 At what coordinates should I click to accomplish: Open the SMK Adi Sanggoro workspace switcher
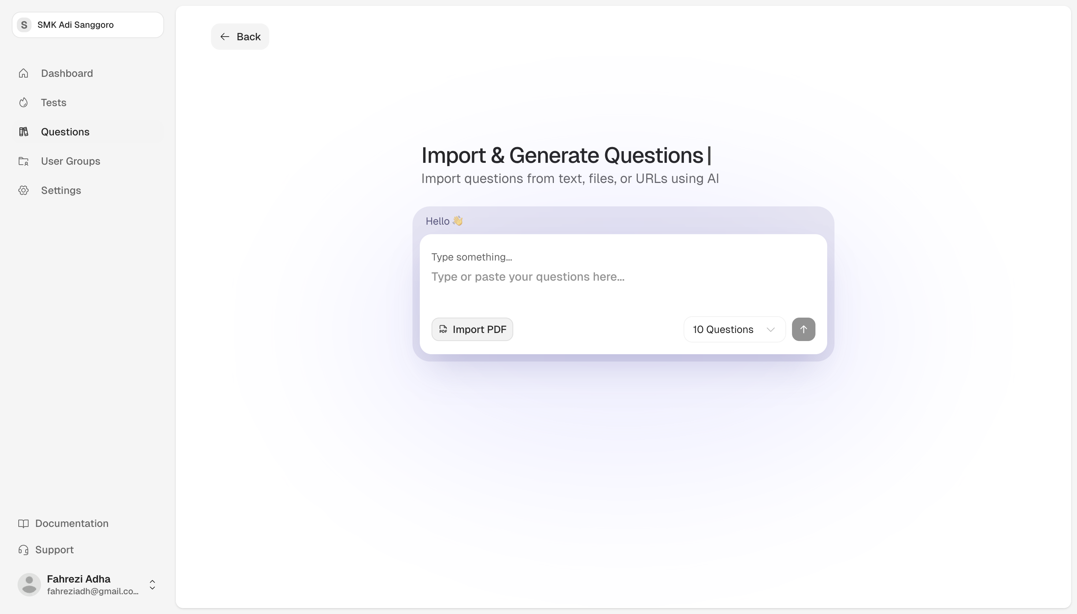coord(88,25)
